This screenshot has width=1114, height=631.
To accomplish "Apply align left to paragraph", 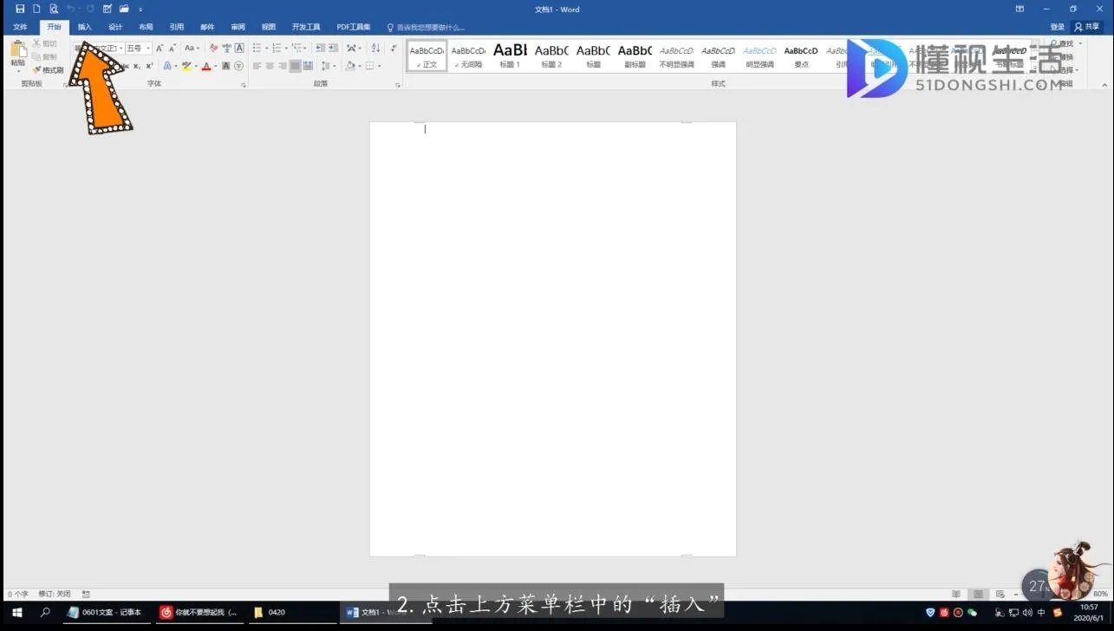I will (257, 66).
